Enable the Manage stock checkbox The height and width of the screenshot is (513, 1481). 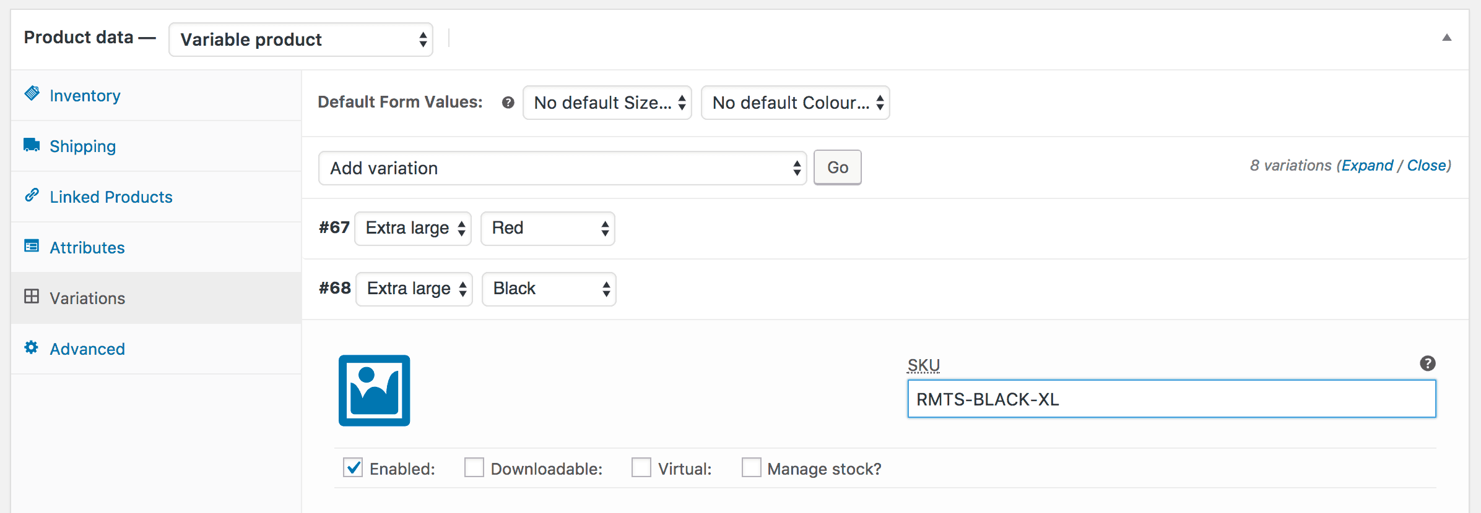point(751,468)
